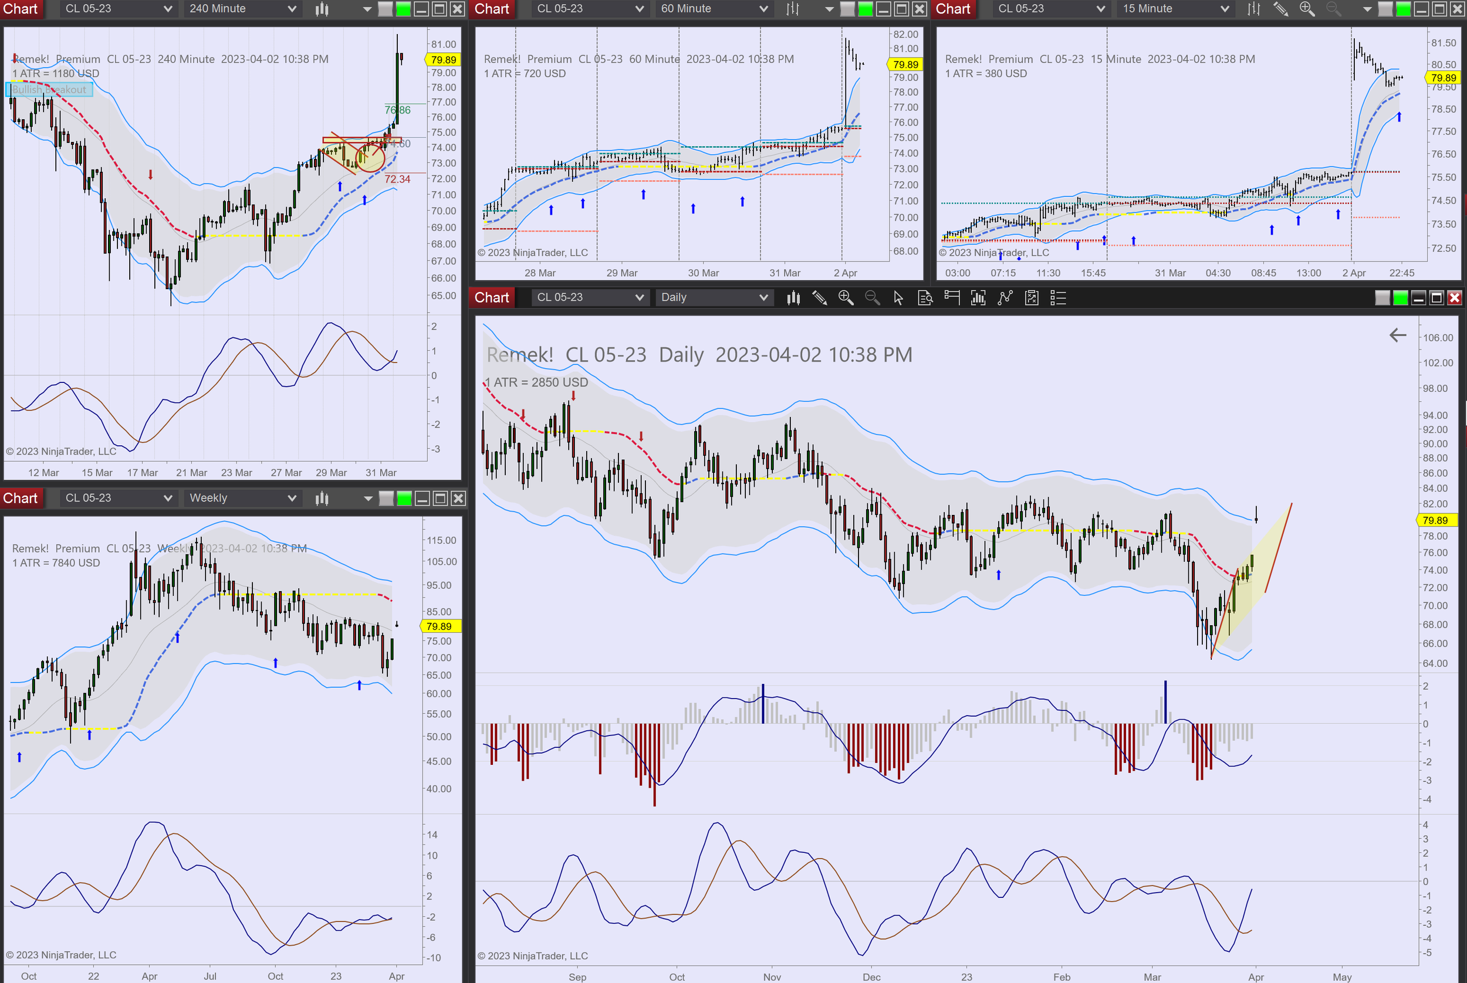1467x983 pixels.
Task: Open Drawing Tools pencil in Daily chart
Action: (x=819, y=298)
